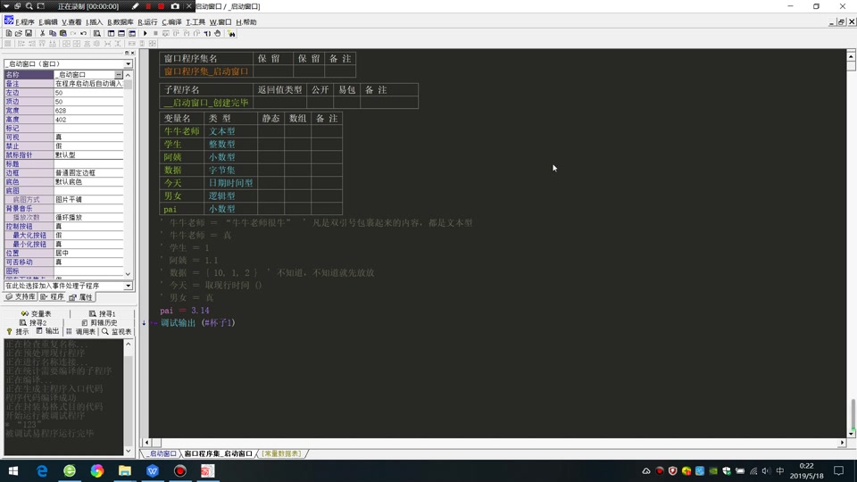Click the property list scroll-down arrow
The width and height of the screenshot is (857, 482).
(128, 274)
